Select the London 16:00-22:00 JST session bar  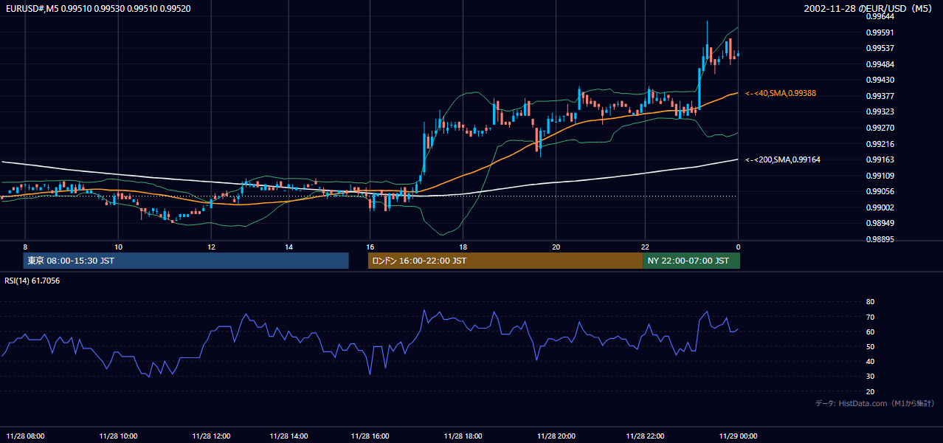click(x=505, y=261)
